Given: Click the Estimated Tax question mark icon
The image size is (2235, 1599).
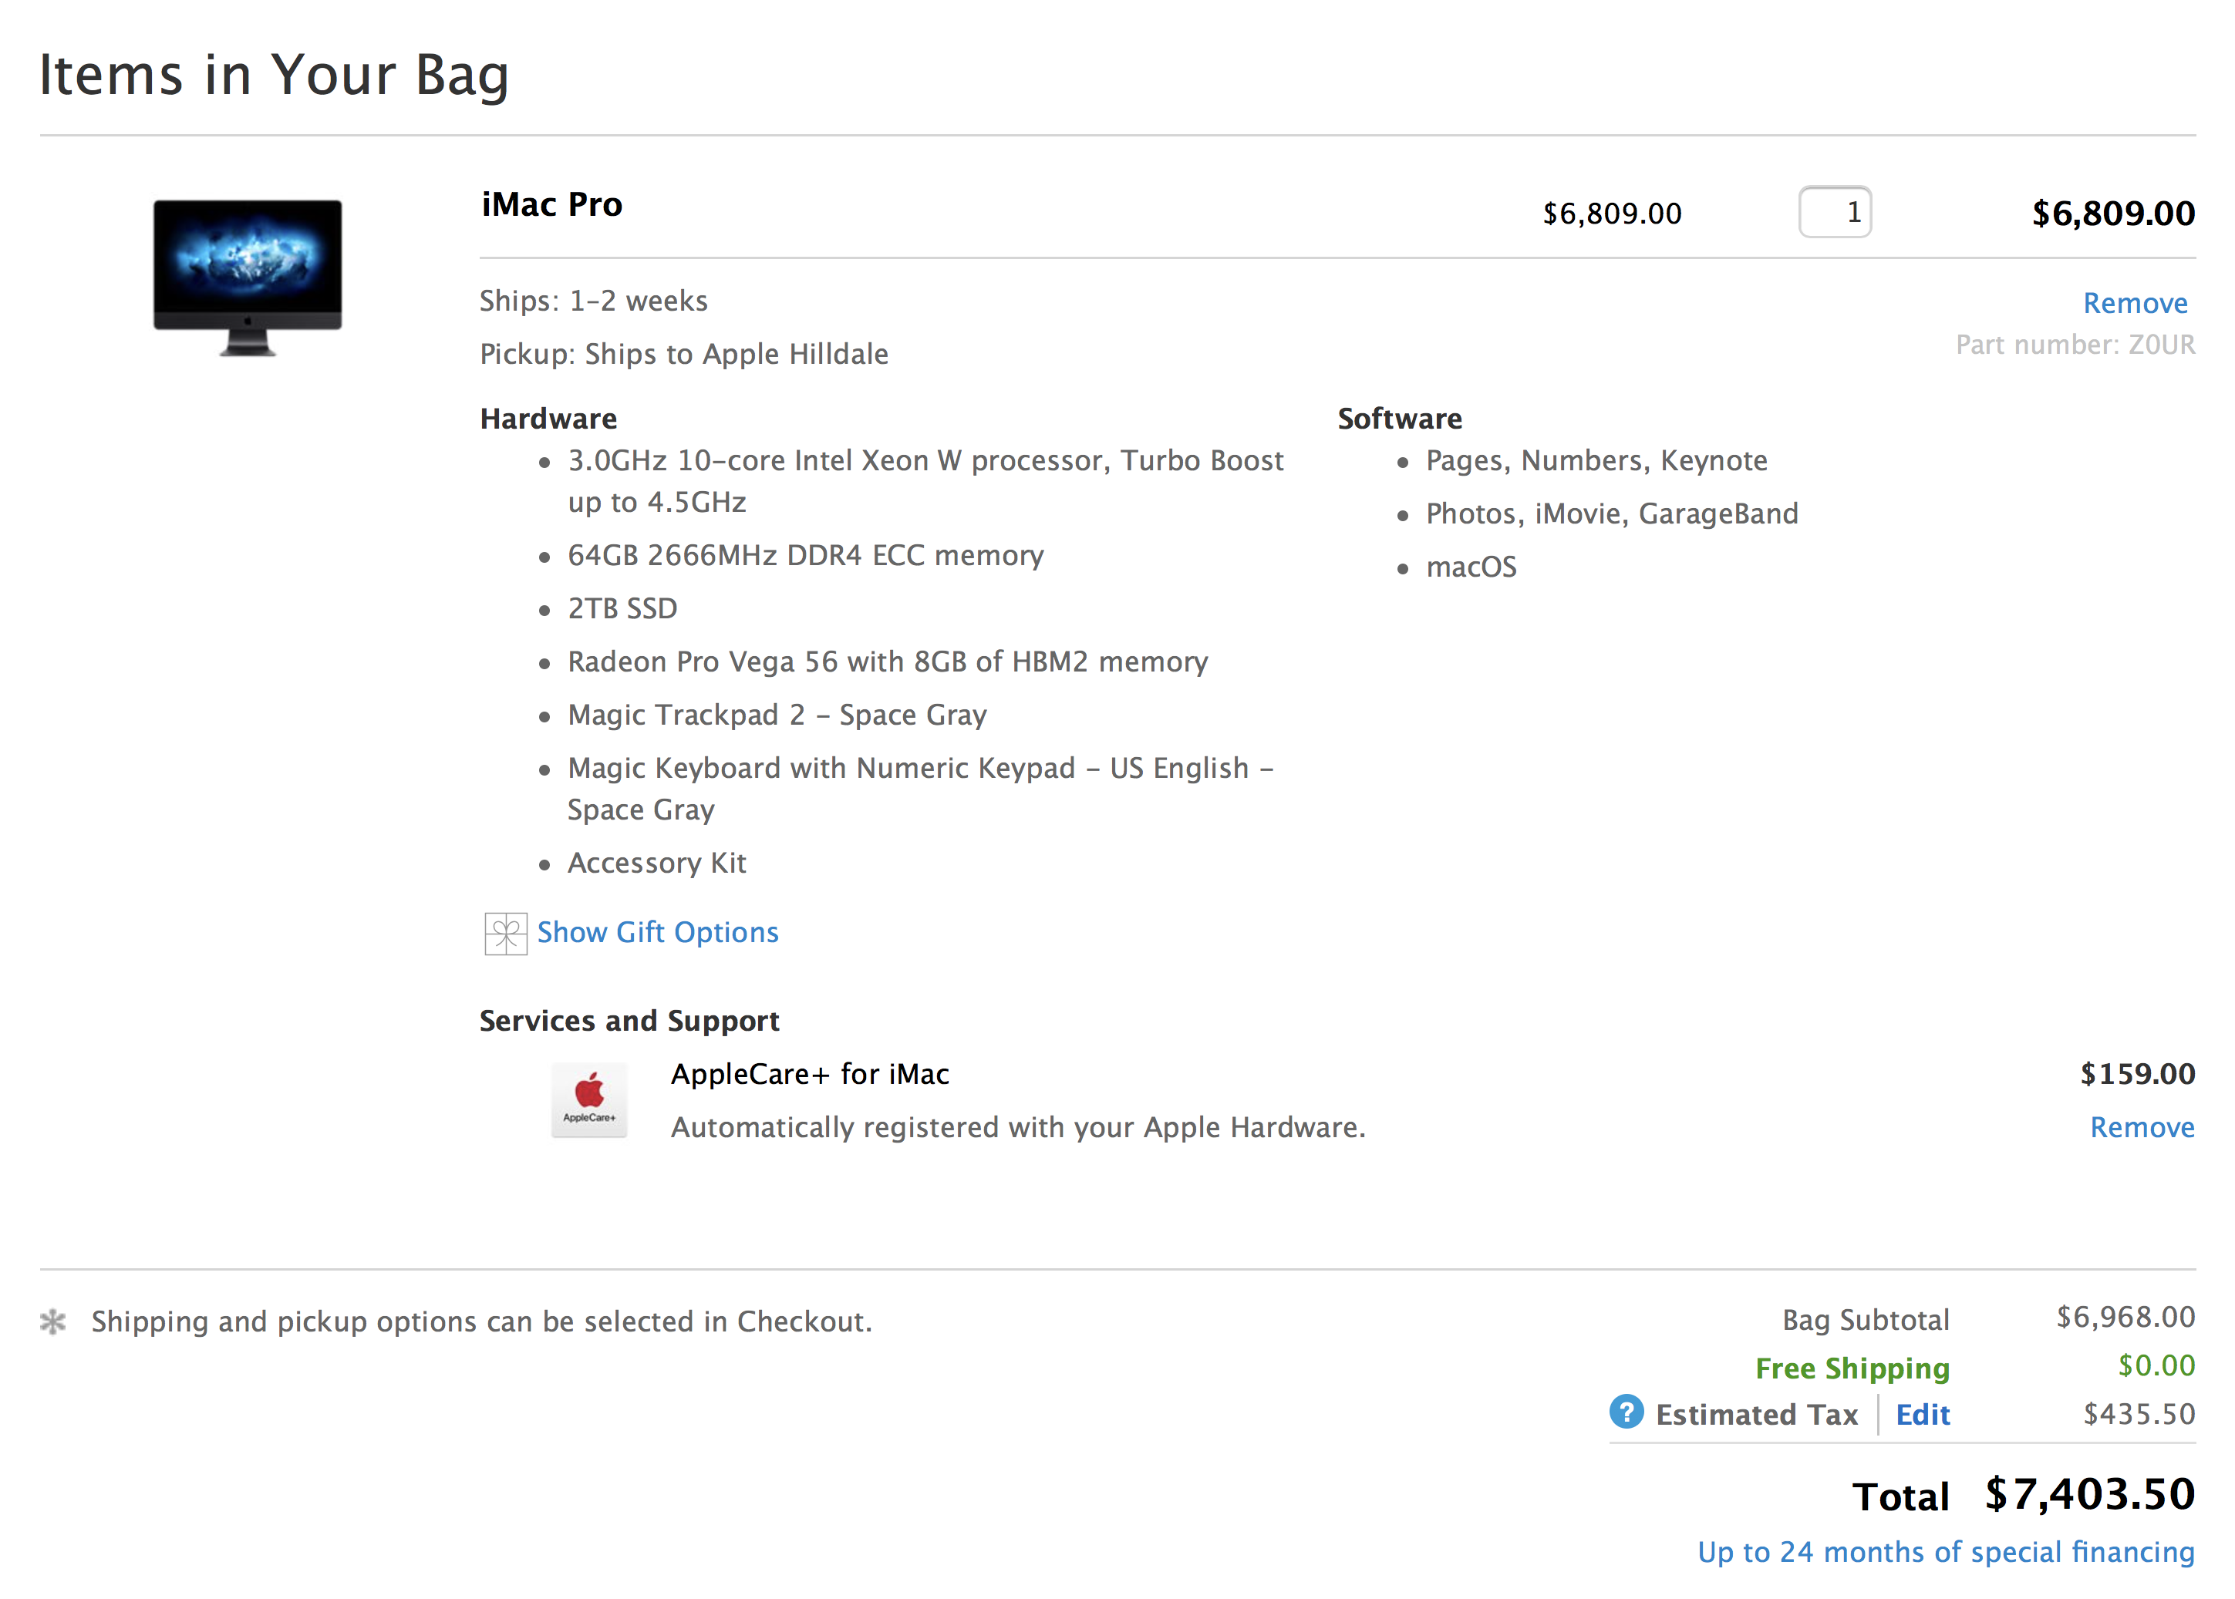Looking at the screenshot, I should click(x=1625, y=1412).
